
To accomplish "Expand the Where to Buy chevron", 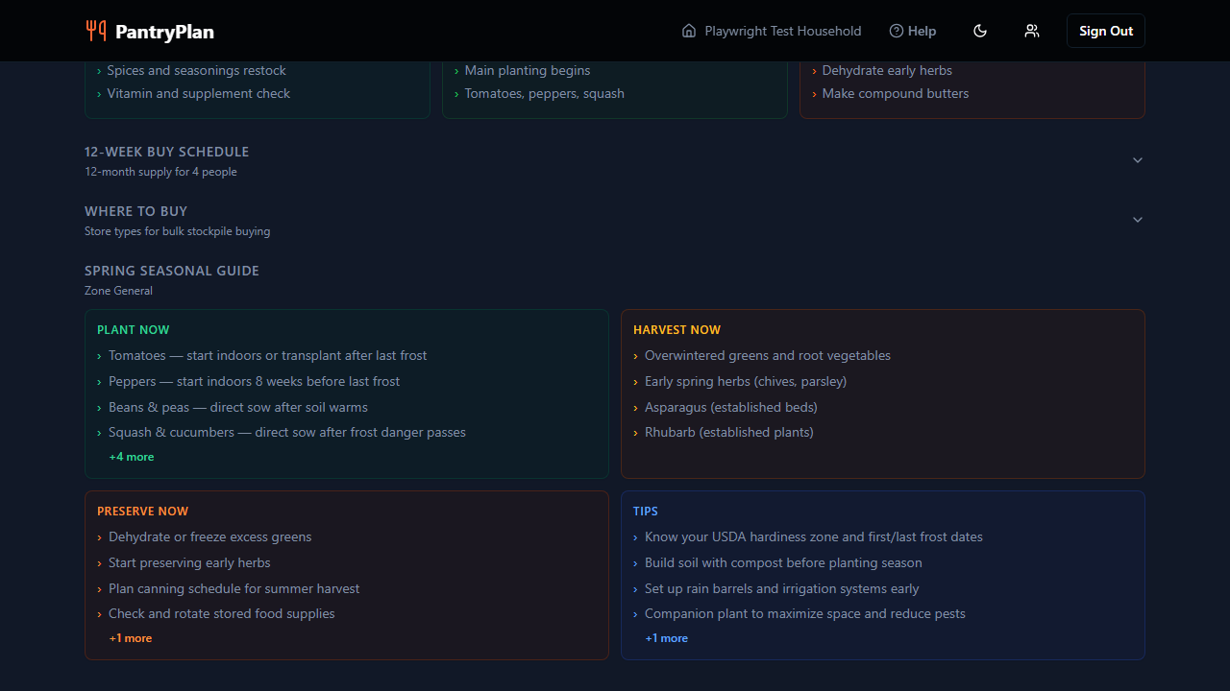I will (x=1138, y=220).
